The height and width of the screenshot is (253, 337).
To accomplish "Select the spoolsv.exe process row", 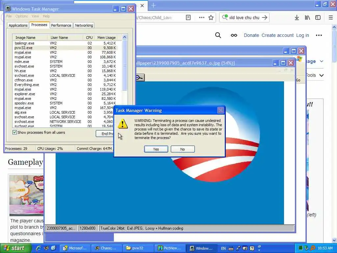I will [x=65, y=103].
